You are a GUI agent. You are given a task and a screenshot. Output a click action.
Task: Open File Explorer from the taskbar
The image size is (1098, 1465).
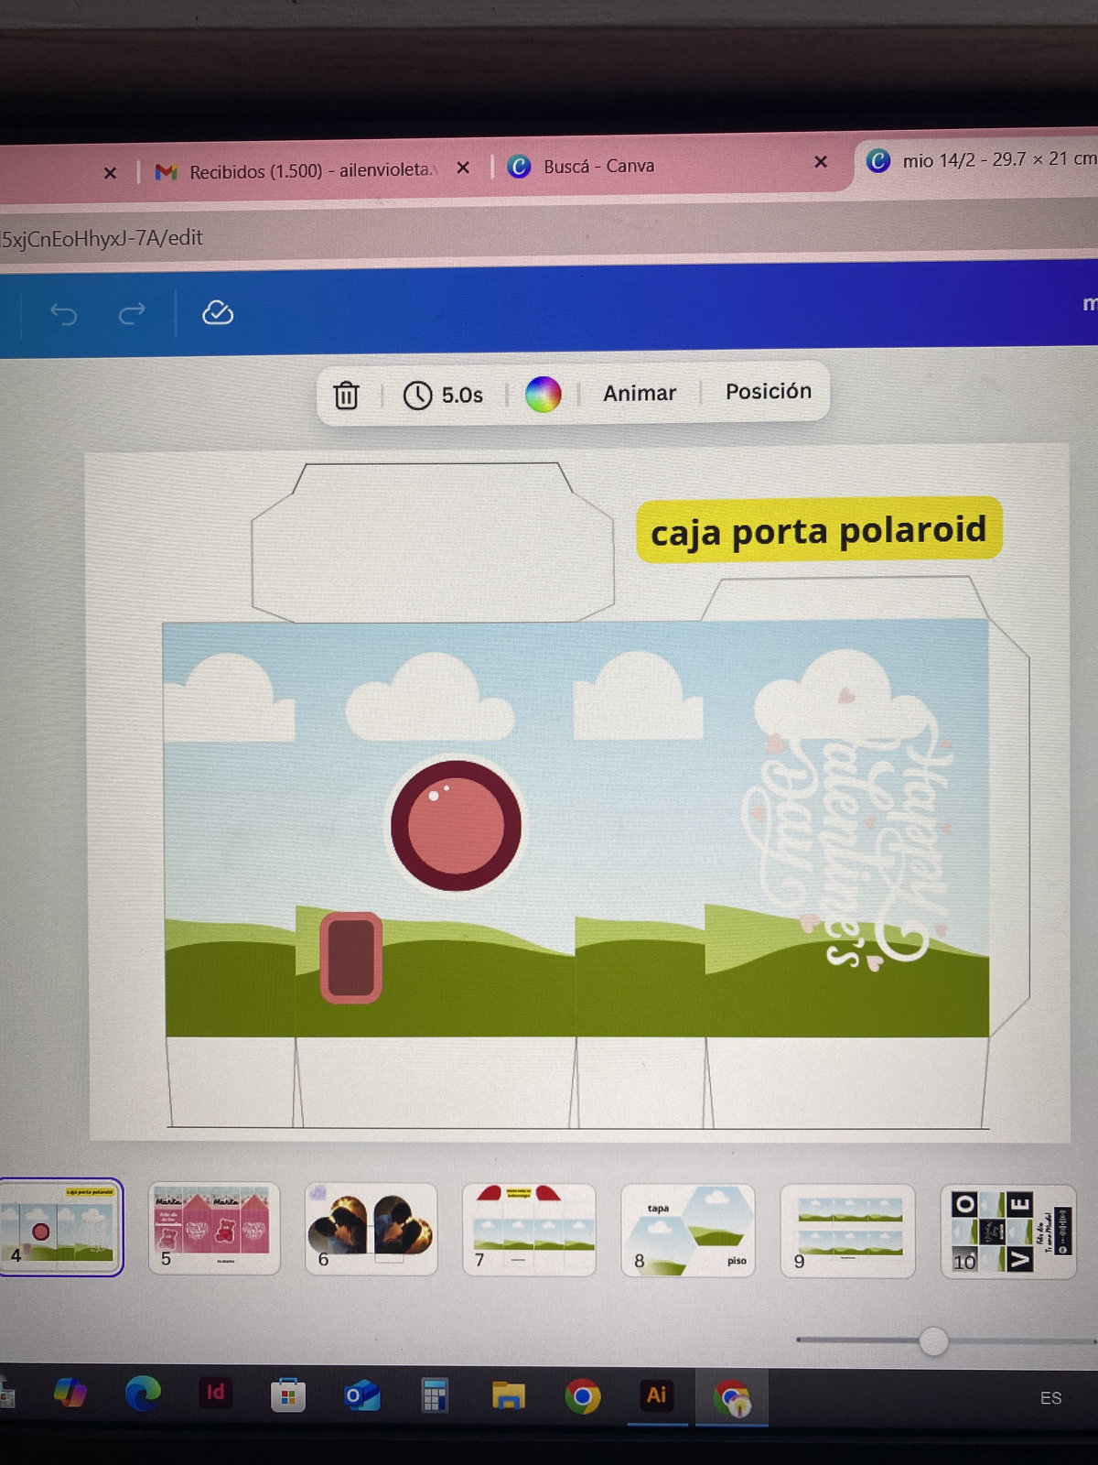tap(508, 1395)
